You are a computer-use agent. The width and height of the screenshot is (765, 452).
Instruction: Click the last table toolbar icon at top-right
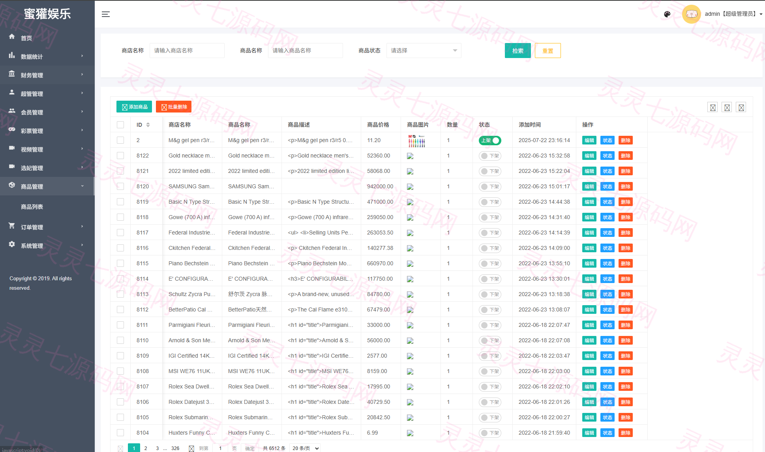pos(741,107)
